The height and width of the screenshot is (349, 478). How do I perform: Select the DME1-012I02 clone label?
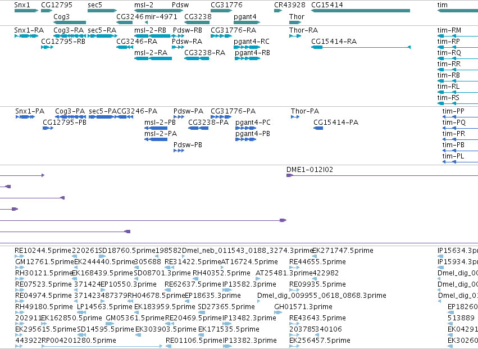[309, 170]
